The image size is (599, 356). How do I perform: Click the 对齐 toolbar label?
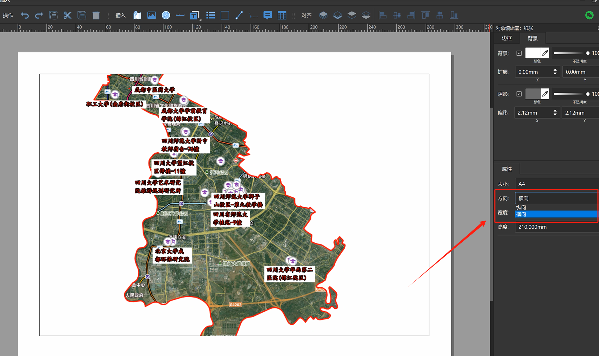pyautogui.click(x=306, y=15)
